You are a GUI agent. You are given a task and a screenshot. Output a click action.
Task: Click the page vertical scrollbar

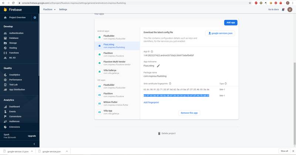pos(295,104)
